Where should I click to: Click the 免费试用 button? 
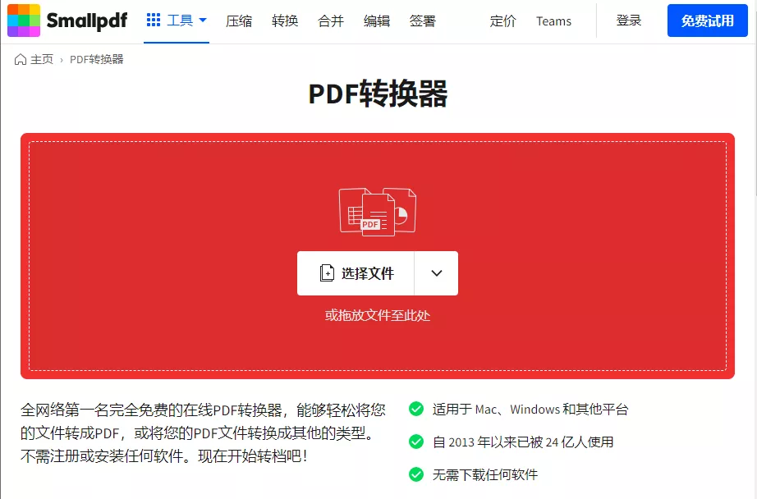[x=707, y=21]
